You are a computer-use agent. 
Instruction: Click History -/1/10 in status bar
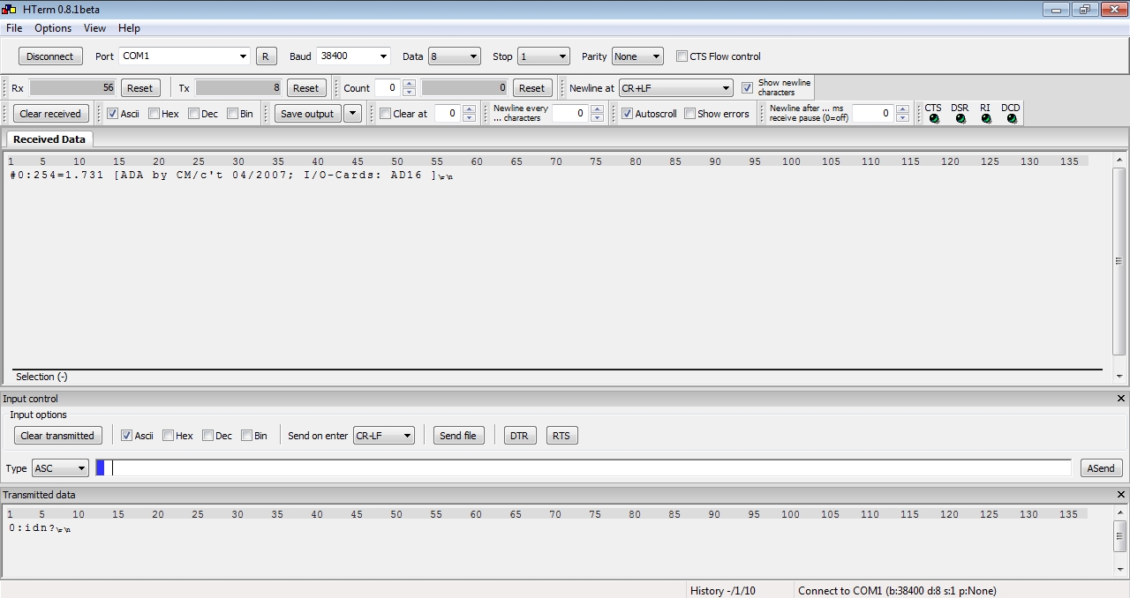(723, 591)
